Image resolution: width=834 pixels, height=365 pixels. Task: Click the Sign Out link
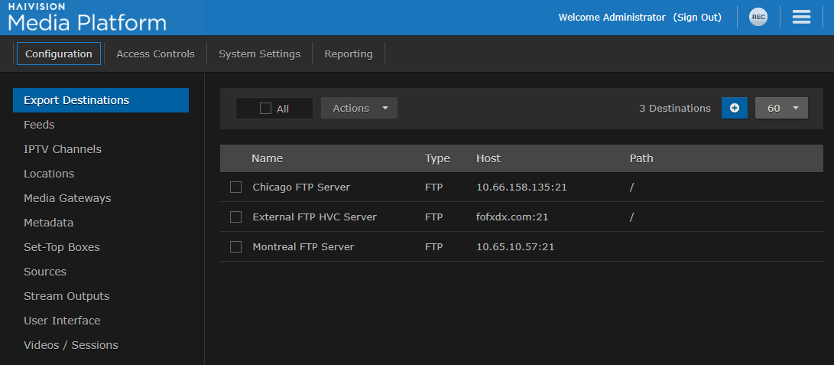697,18
